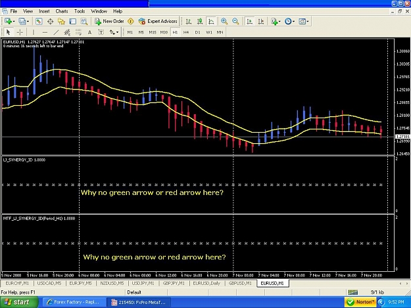Switch to Candlesticks chart display
Screen dimensions: 411x308
[200, 22]
